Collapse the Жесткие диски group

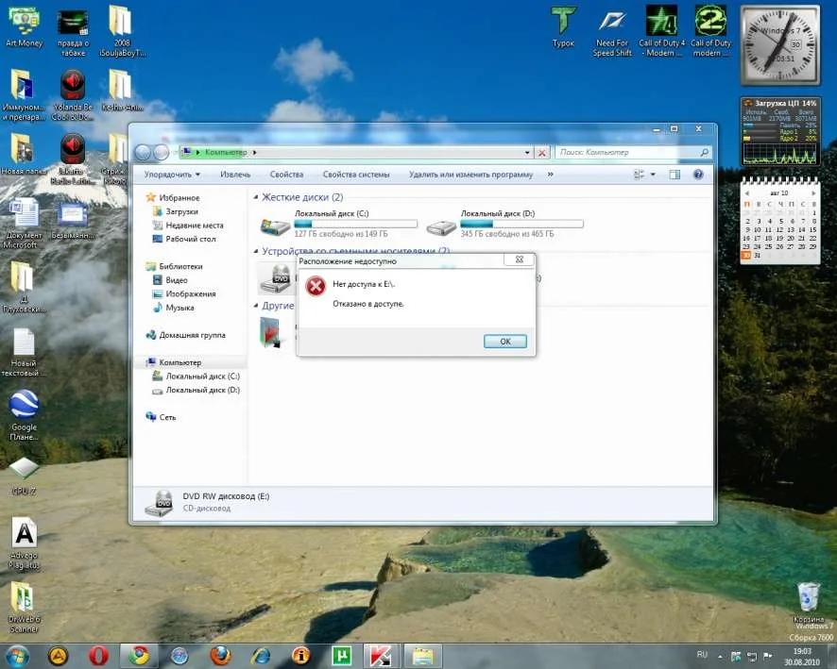coord(255,197)
